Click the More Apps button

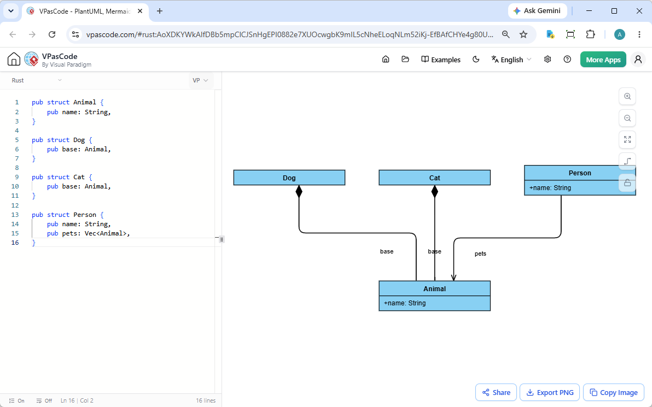tap(603, 60)
